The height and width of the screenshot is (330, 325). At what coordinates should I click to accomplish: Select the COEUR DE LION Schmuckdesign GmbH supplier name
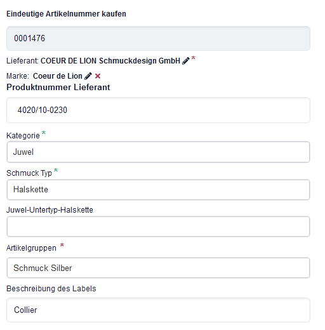pos(110,61)
